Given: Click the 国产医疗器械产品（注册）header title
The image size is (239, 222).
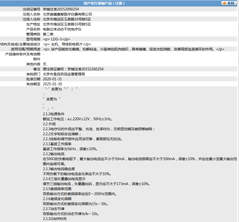Looking at the screenshot, I should (x=104, y=3).
